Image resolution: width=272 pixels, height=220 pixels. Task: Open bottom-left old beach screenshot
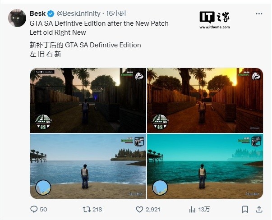[x=88, y=166]
